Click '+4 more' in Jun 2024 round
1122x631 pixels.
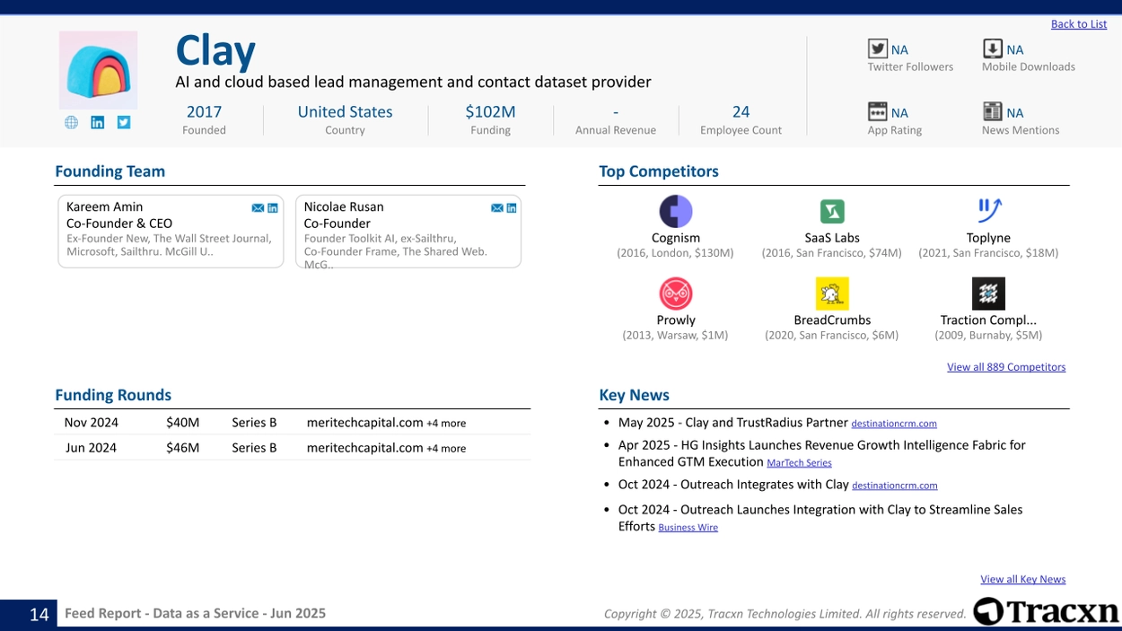point(446,449)
